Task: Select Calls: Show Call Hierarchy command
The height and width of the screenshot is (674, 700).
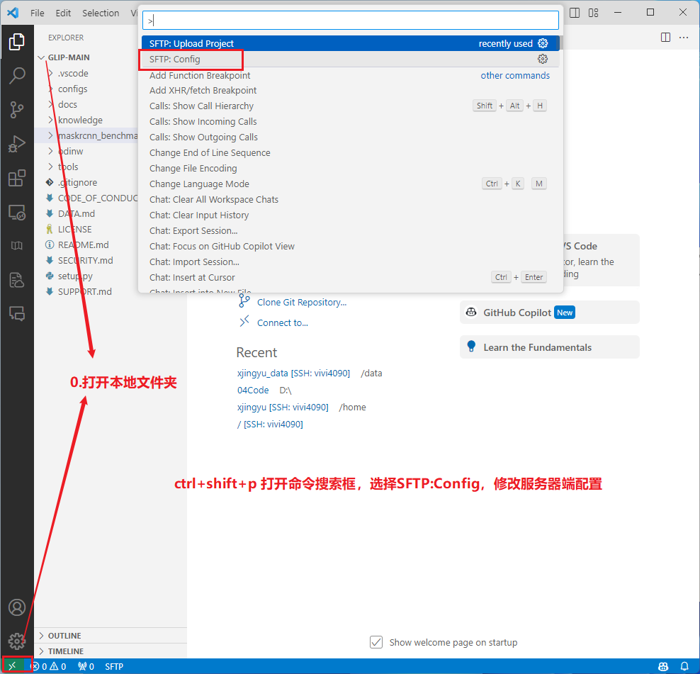Action: [x=351, y=106]
